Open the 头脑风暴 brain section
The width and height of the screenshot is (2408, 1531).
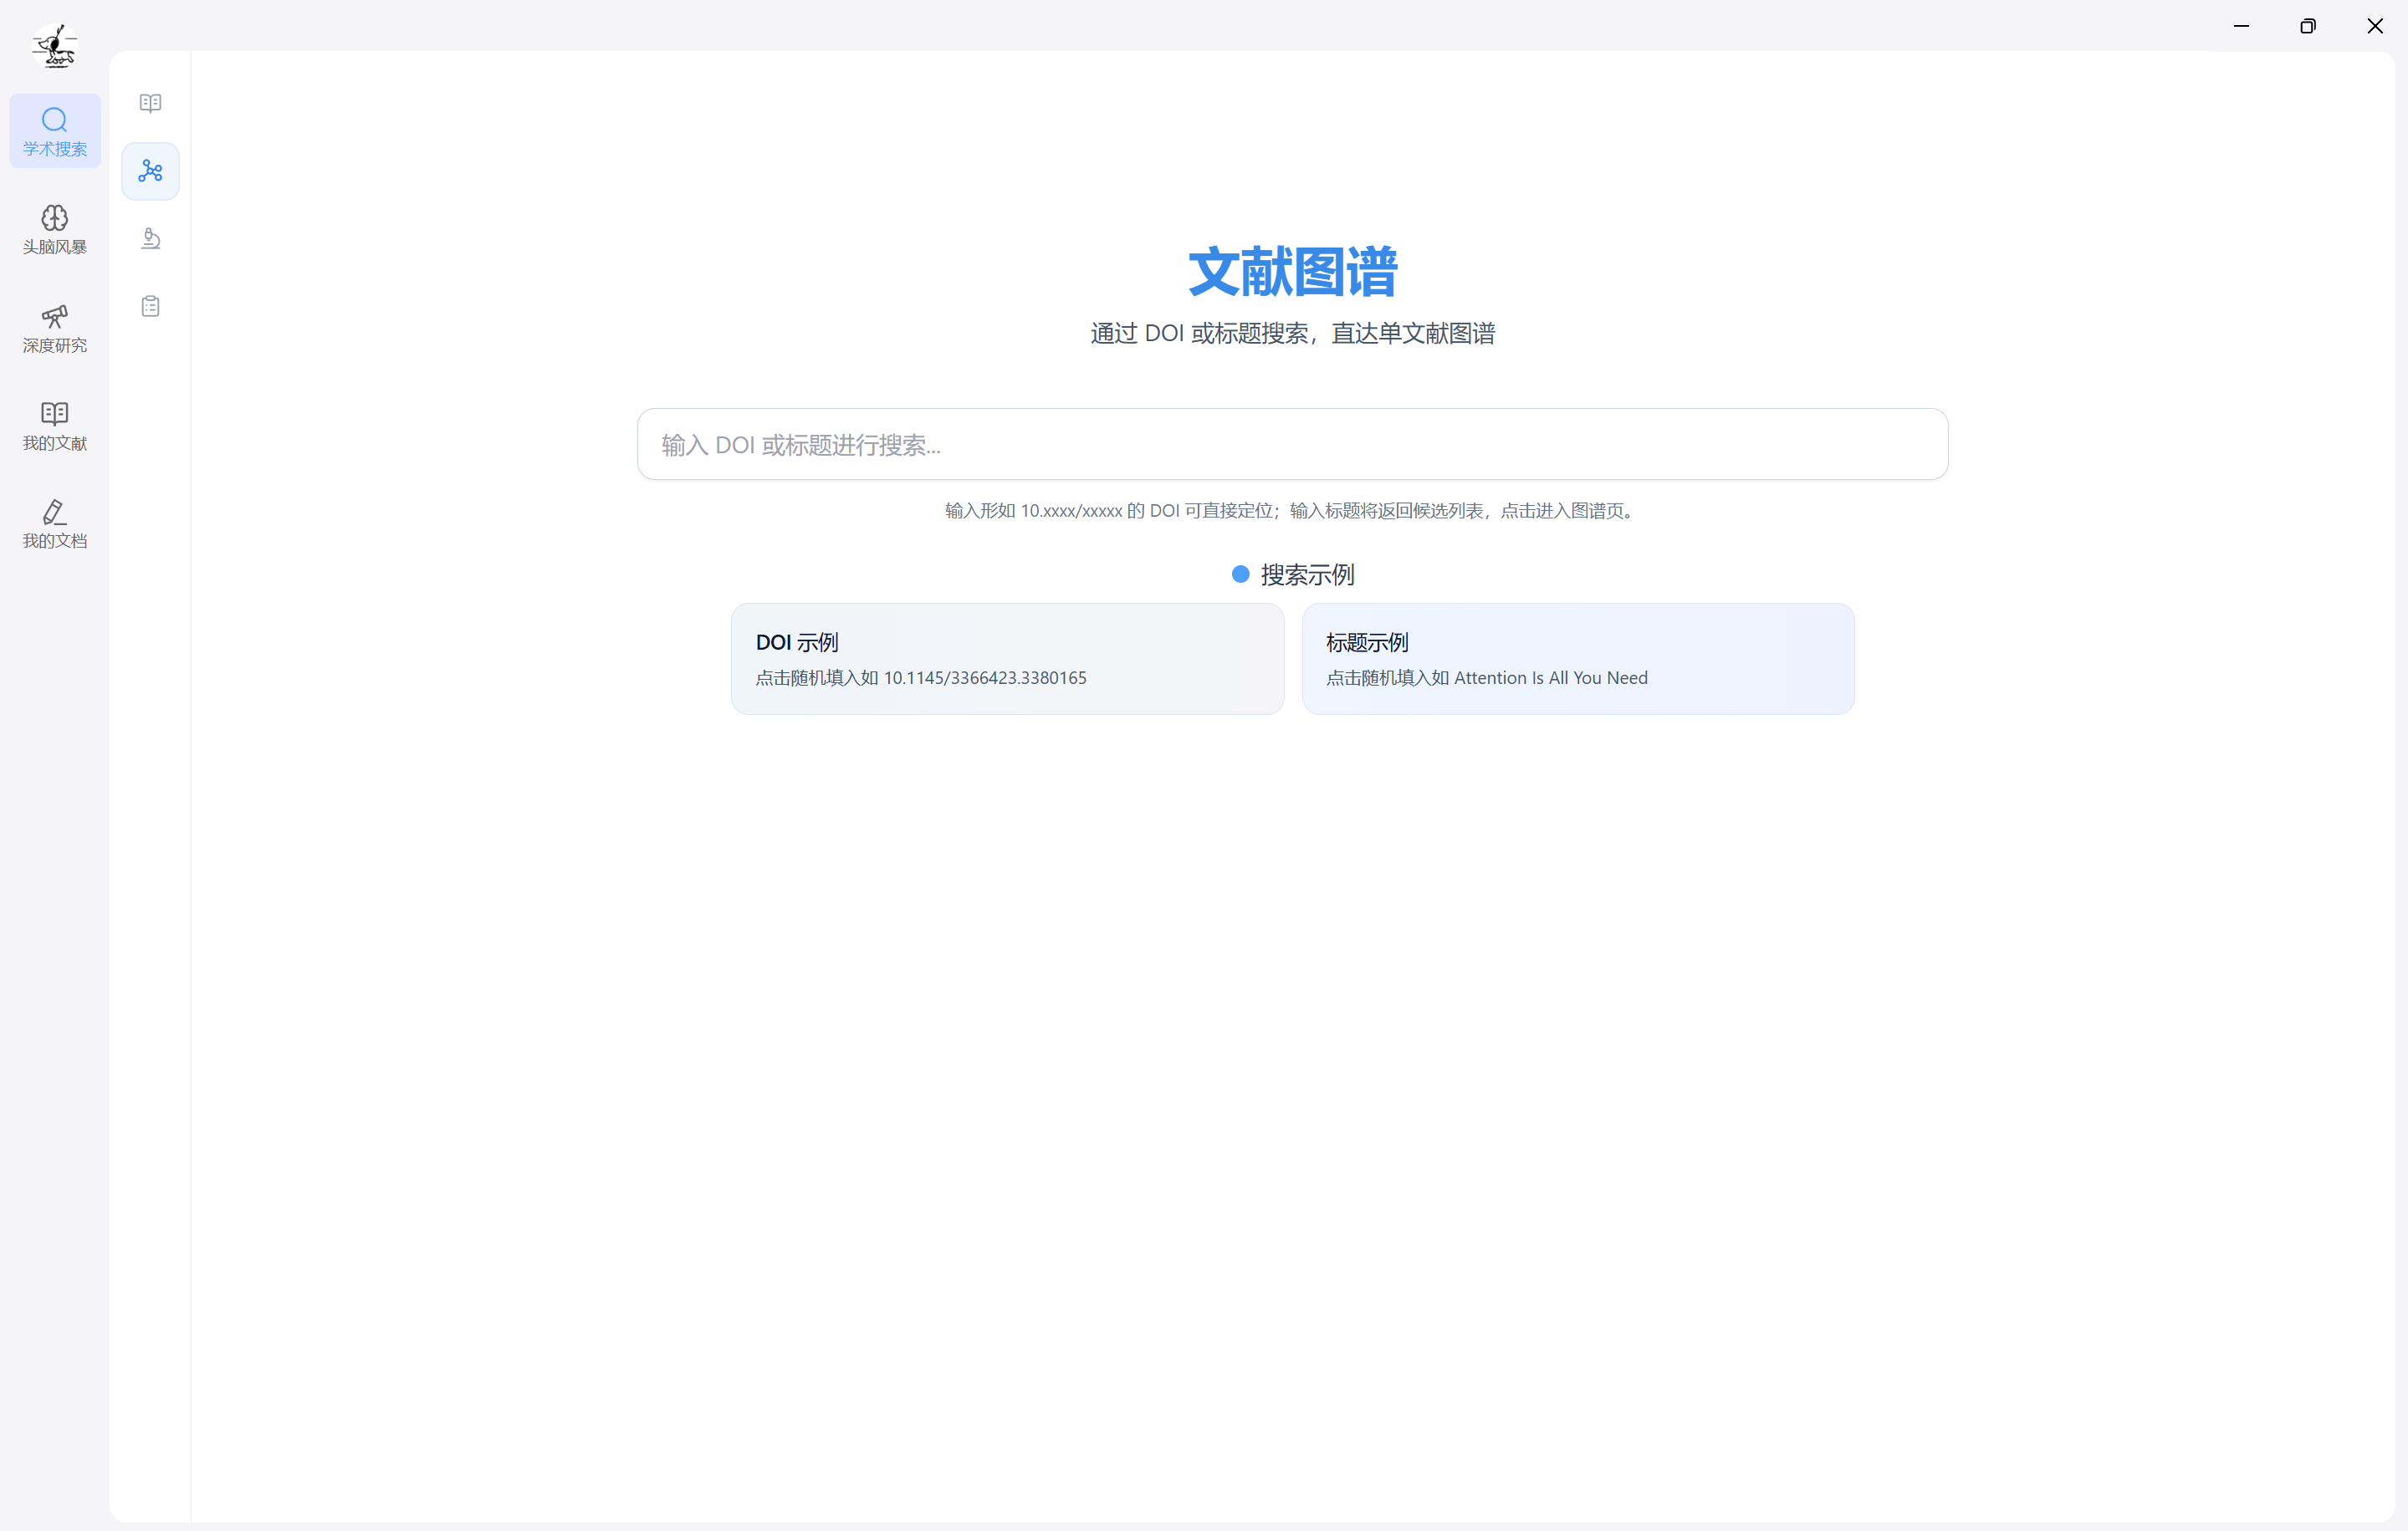click(55, 229)
